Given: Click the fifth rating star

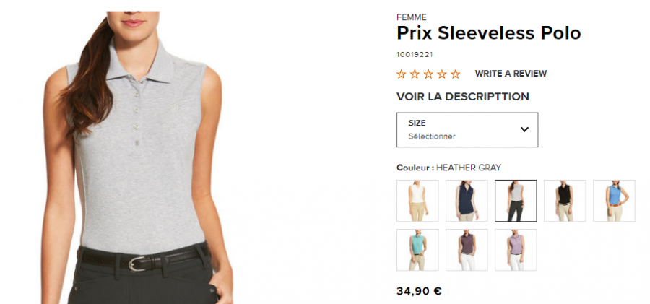Looking at the screenshot, I should (x=456, y=74).
